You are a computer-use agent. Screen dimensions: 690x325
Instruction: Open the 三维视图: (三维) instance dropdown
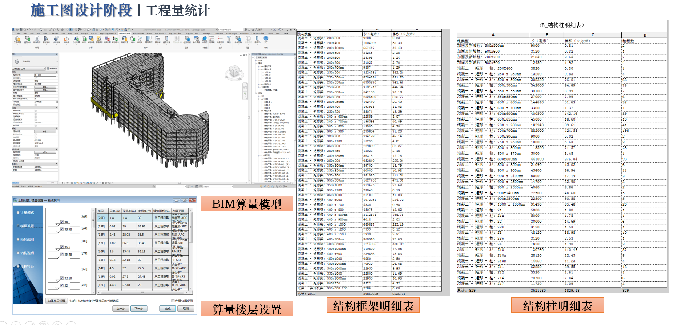(x=29, y=69)
